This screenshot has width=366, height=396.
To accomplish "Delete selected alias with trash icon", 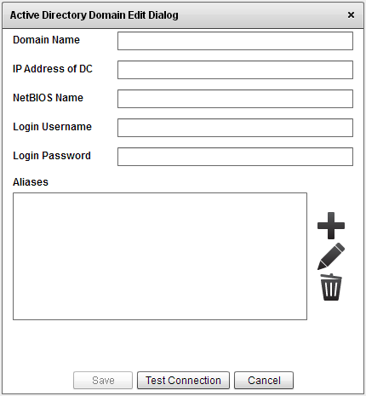I will [331, 287].
